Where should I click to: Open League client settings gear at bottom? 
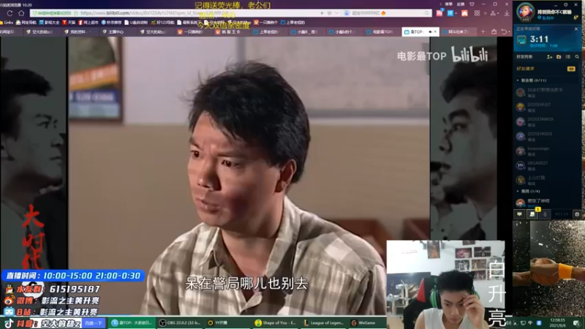point(576,214)
